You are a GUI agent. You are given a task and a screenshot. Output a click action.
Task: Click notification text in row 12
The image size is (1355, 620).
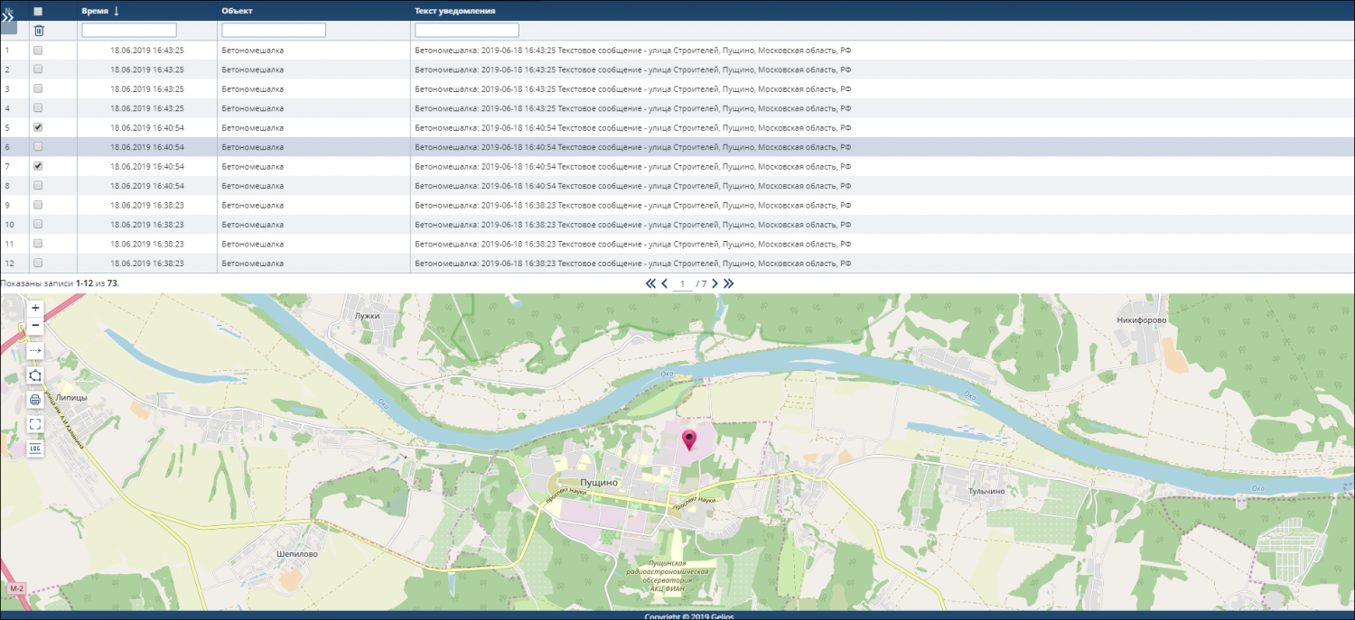point(632,264)
